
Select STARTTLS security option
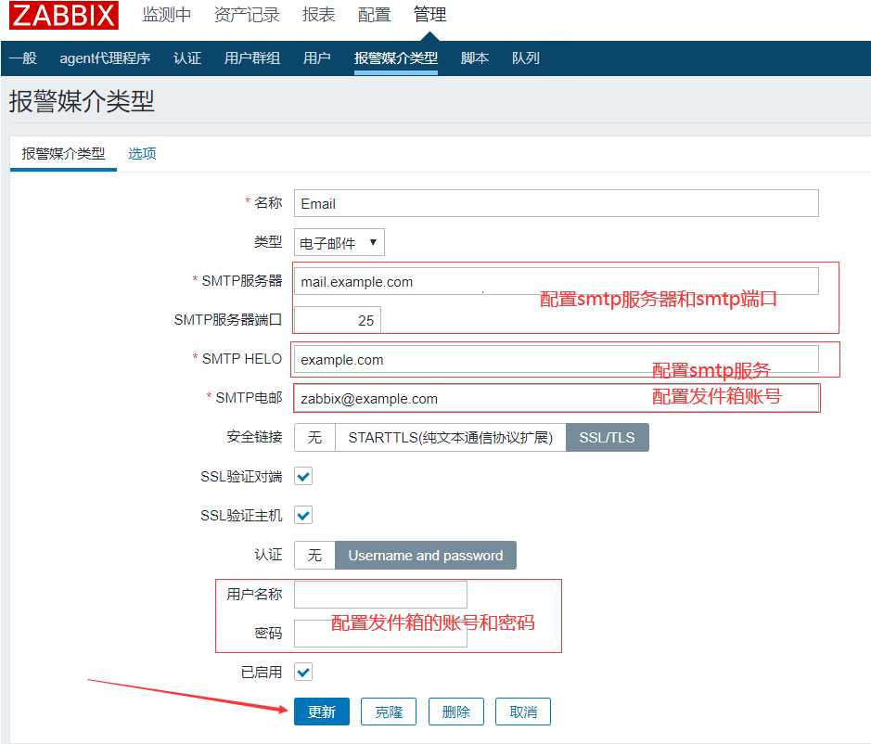coord(451,437)
